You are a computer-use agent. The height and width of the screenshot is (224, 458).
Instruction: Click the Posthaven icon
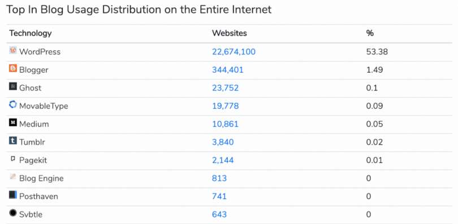point(13,195)
